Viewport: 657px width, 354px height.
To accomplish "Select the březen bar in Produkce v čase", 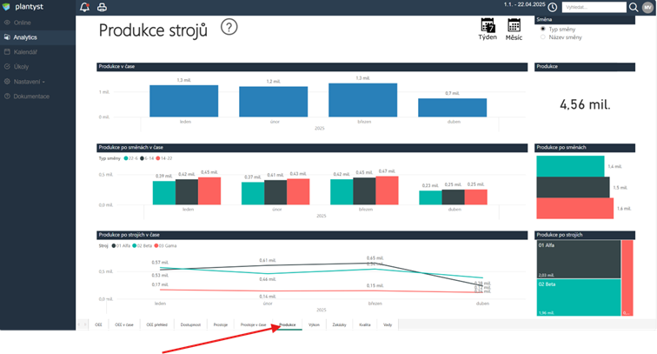I will [363, 100].
